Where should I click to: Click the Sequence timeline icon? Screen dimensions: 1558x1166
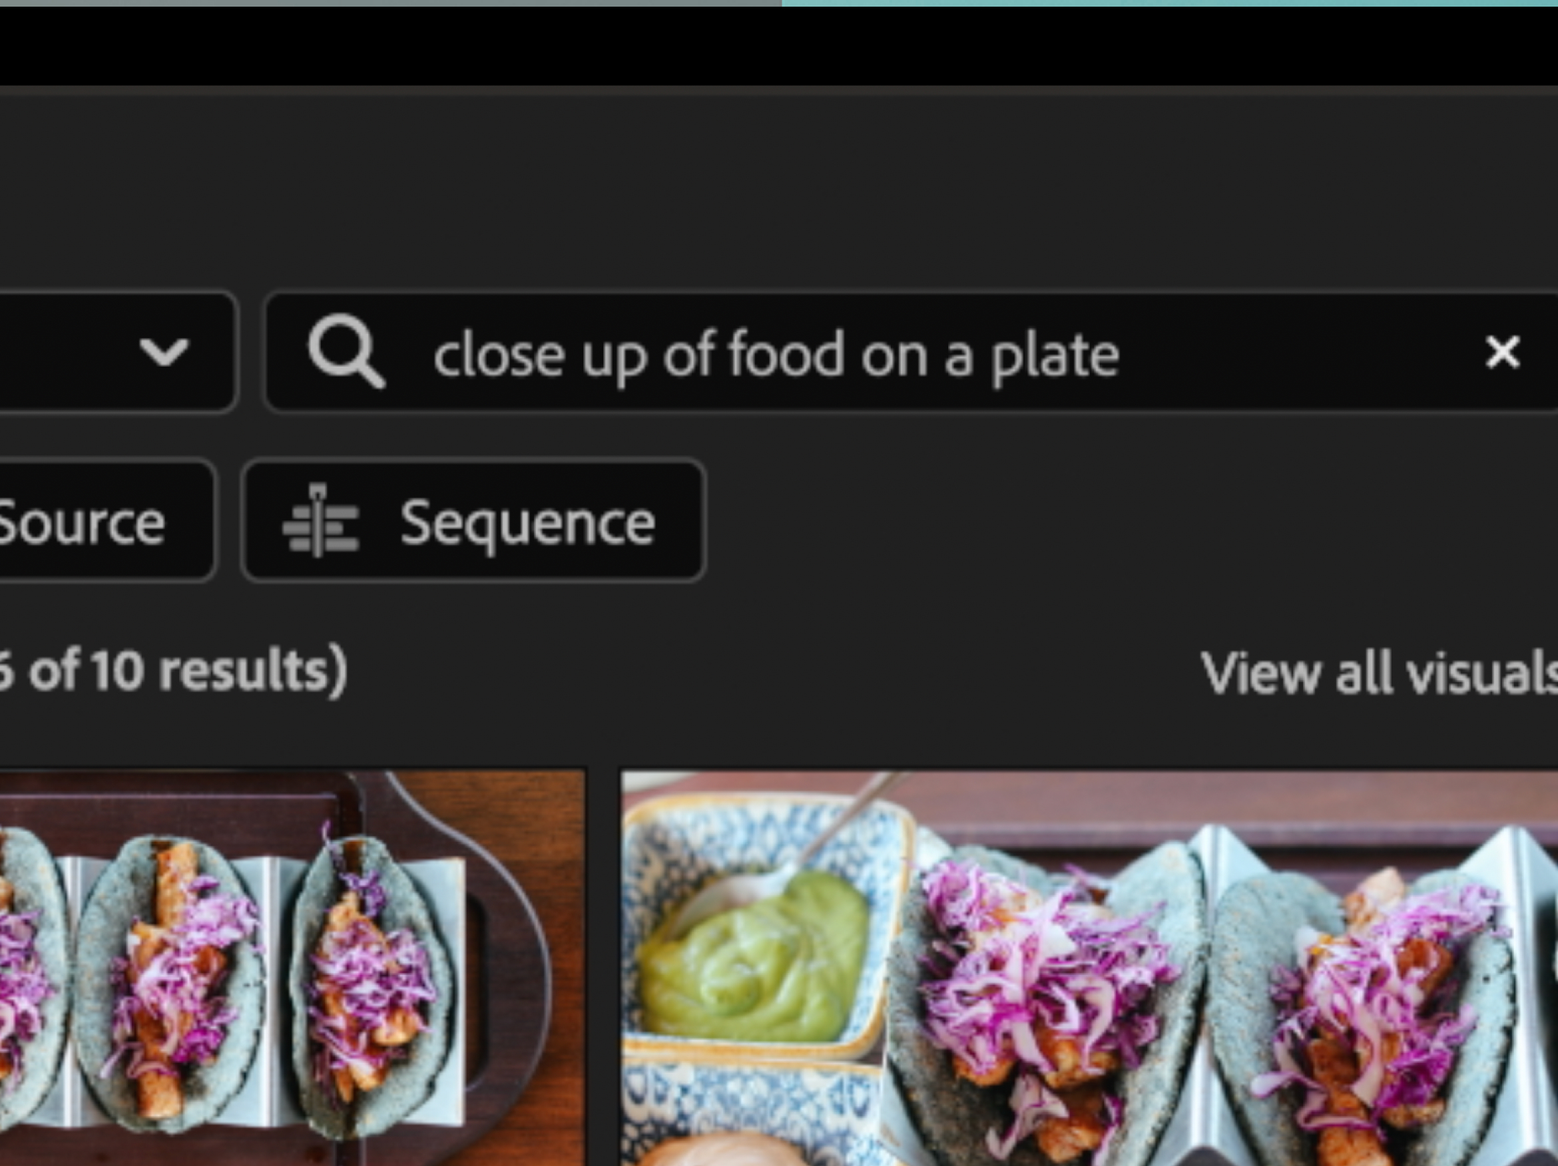point(320,521)
